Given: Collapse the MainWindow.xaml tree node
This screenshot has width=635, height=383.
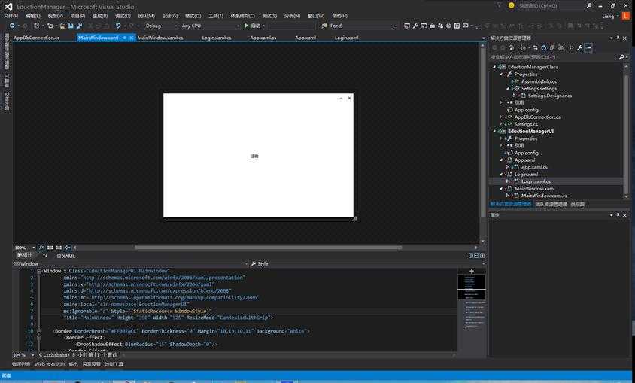Looking at the screenshot, I should coord(501,189).
